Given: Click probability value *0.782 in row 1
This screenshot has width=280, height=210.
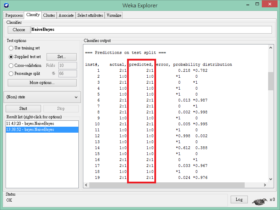Looking at the screenshot, I should coord(200,71).
